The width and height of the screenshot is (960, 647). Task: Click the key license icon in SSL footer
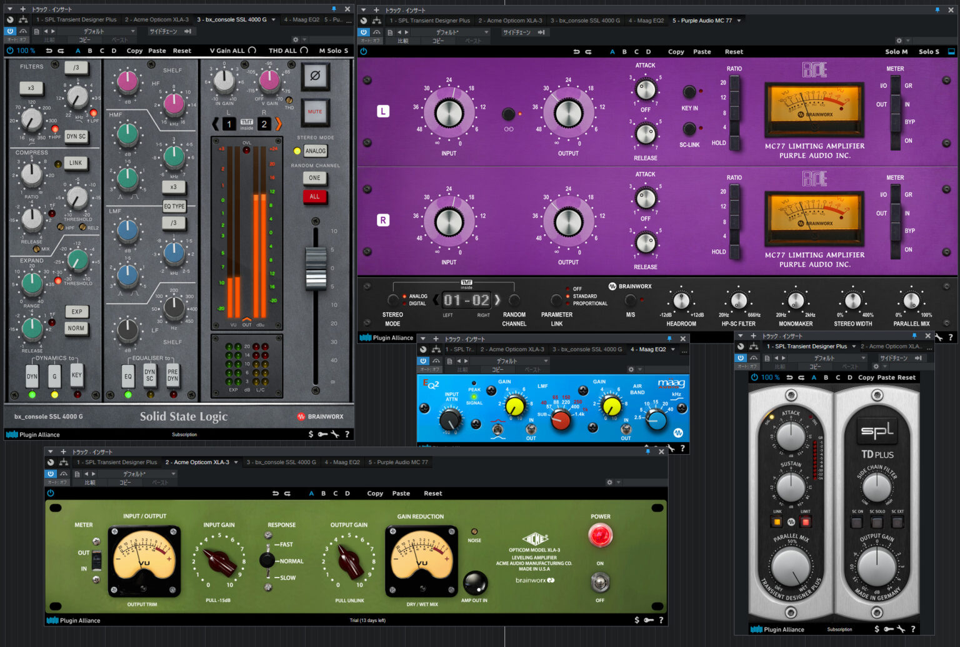(x=322, y=434)
